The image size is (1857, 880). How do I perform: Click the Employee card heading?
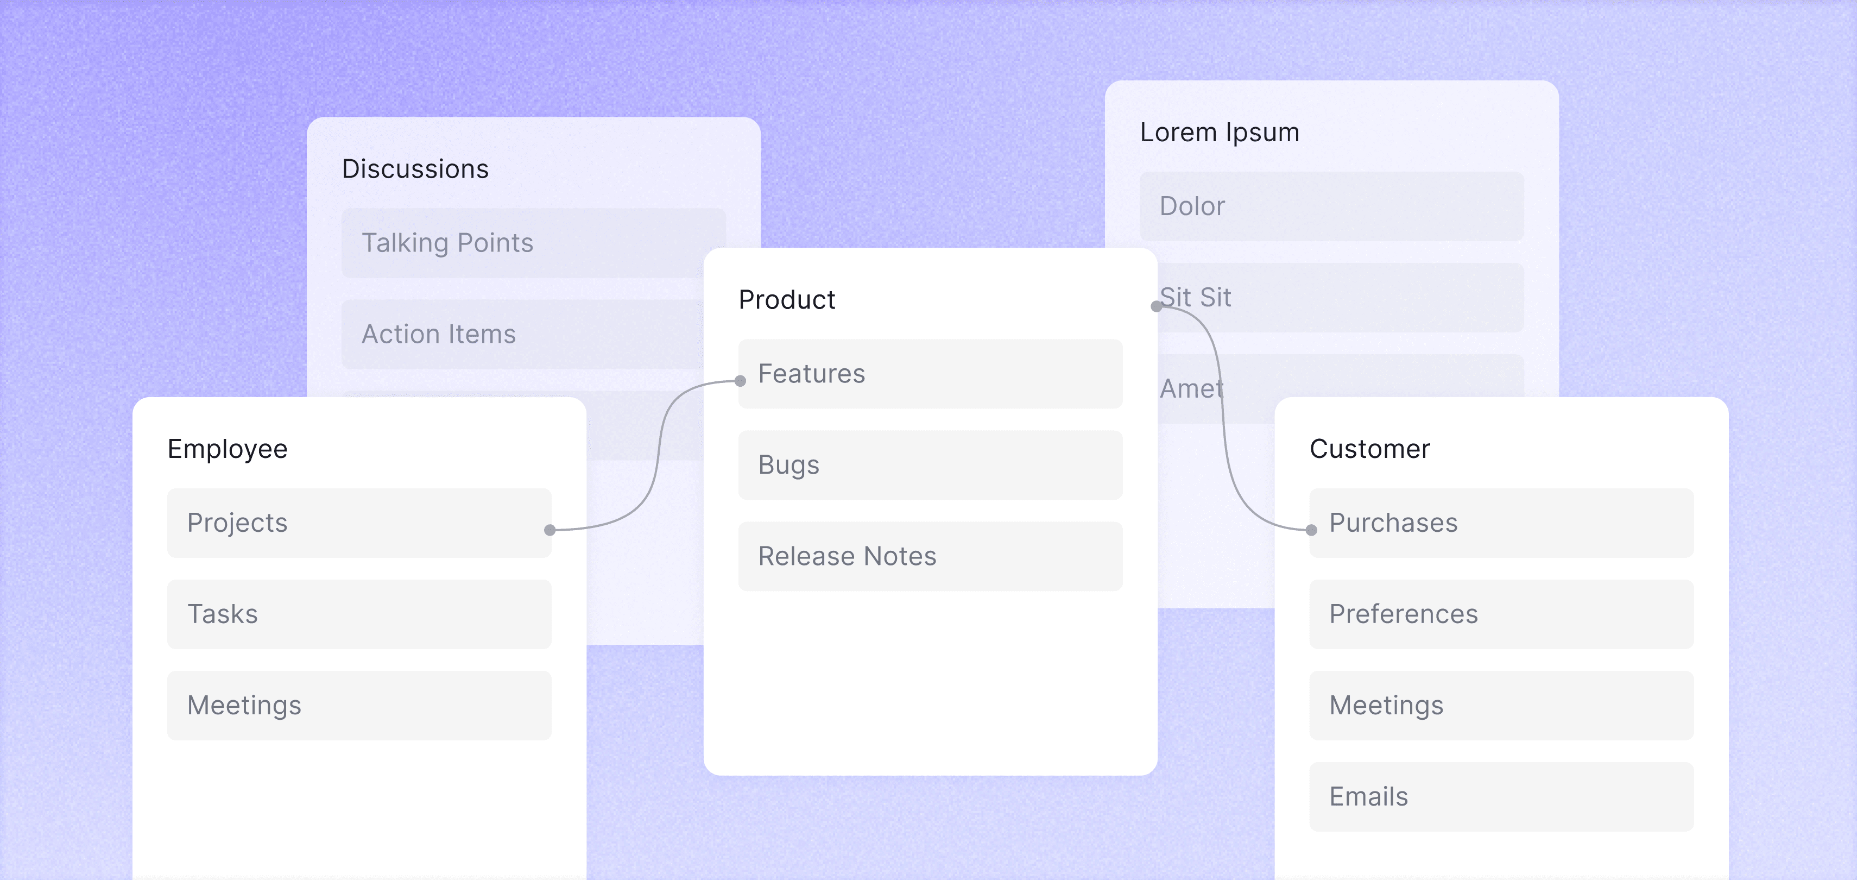pyautogui.click(x=227, y=449)
